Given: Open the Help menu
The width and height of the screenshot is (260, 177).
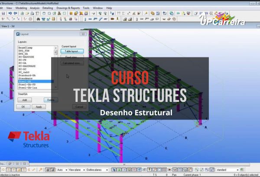Looking at the screenshot, I should pos(109,8).
